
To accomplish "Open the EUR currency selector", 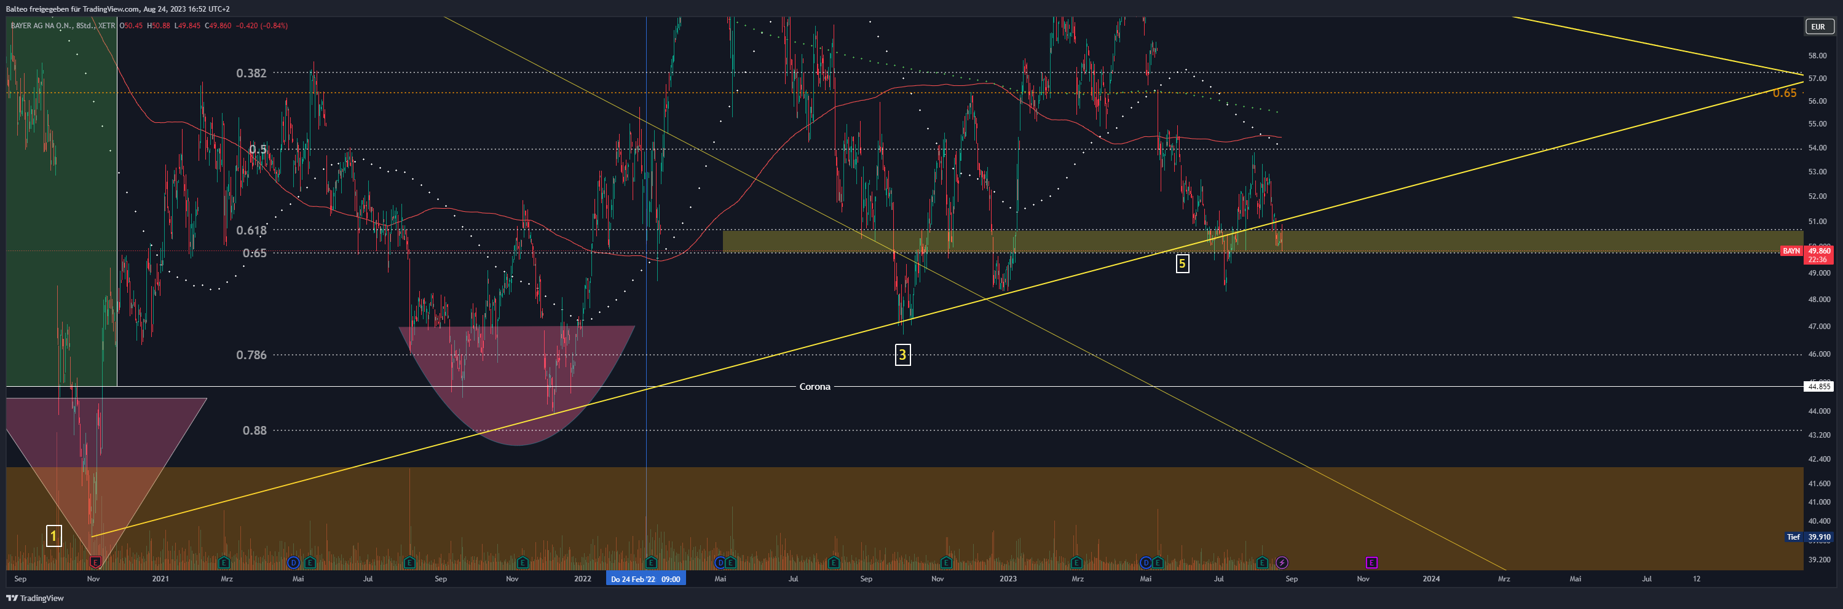I will (x=1818, y=26).
